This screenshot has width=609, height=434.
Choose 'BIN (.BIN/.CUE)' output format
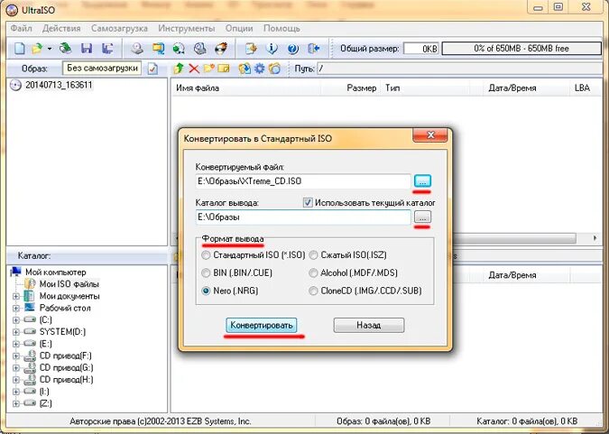coord(206,273)
